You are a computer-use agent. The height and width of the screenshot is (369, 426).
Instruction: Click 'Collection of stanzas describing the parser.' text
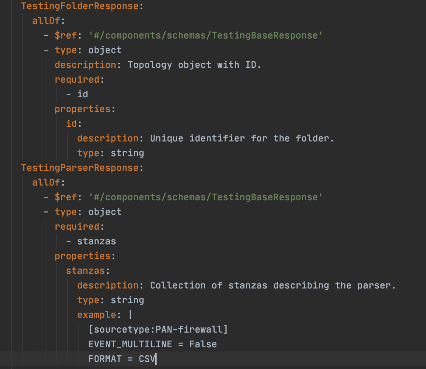pyautogui.click(x=272, y=285)
